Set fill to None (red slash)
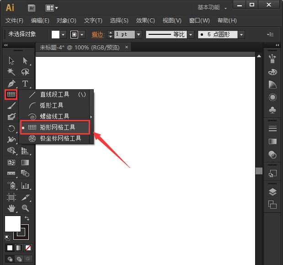This screenshot has height=265, width=283. pyautogui.click(x=28, y=248)
